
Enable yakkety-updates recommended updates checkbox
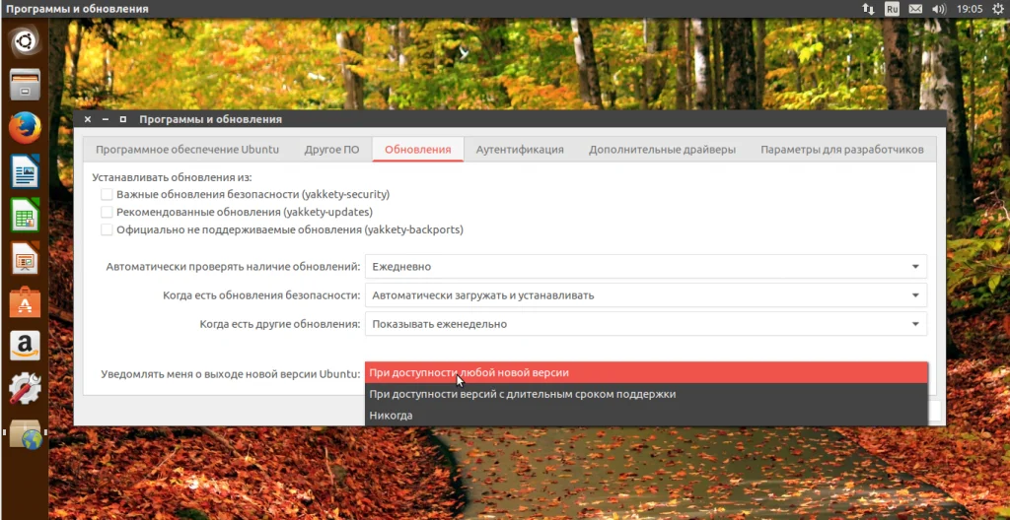(x=107, y=212)
